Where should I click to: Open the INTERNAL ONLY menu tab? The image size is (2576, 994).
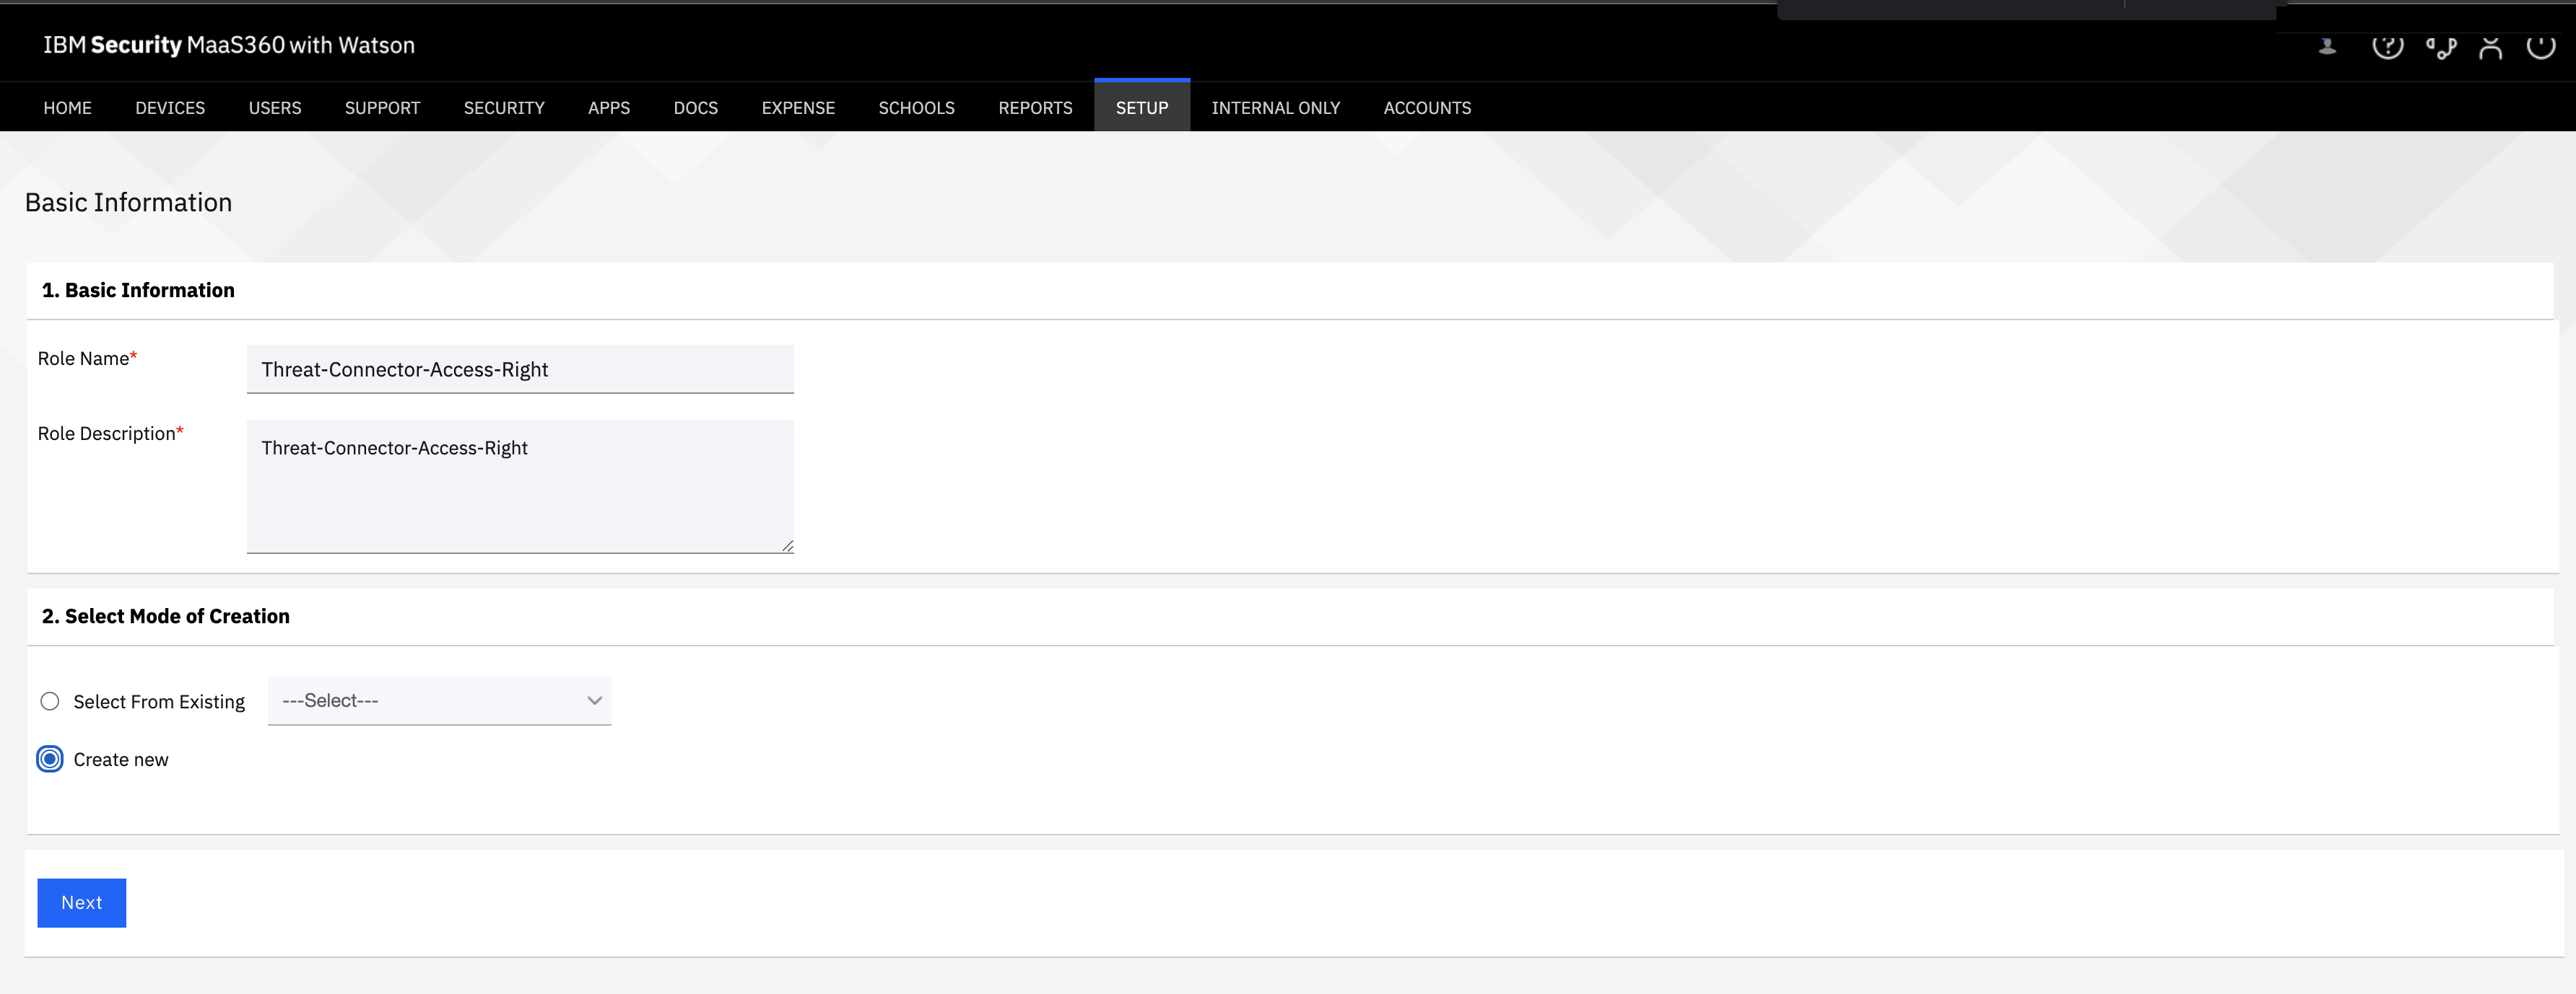click(1275, 108)
